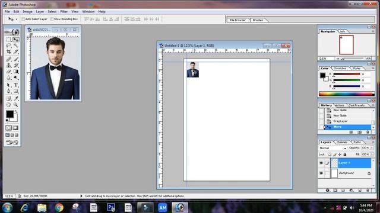Image resolution: width=380 pixels, height=213 pixels.
Task: Open the File menu
Action: (7, 12)
